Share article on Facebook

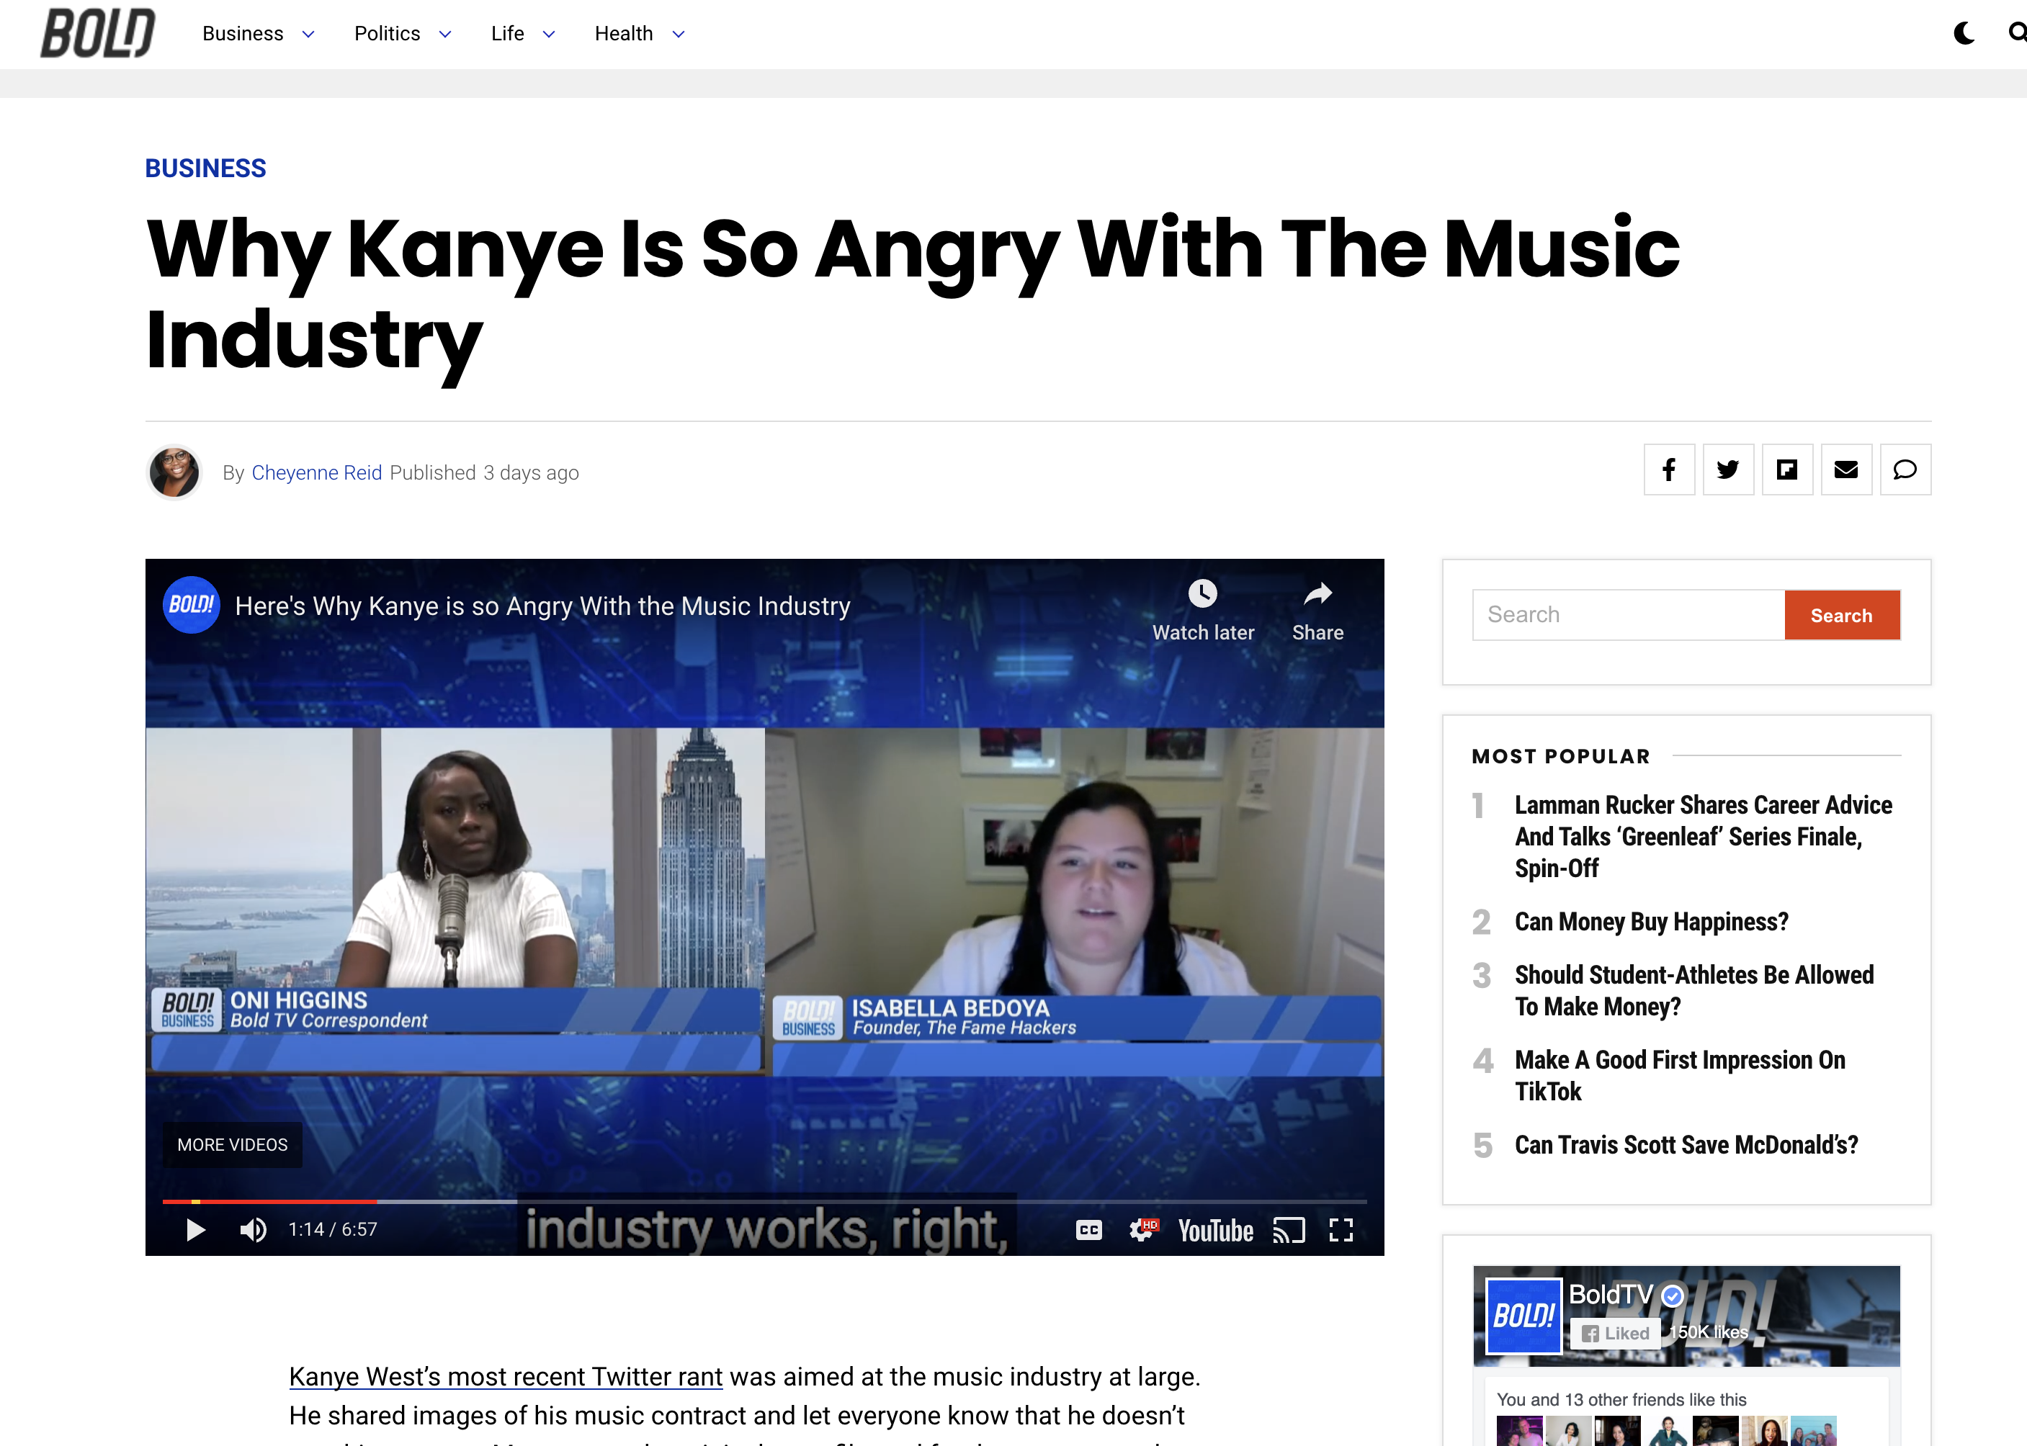(x=1669, y=470)
